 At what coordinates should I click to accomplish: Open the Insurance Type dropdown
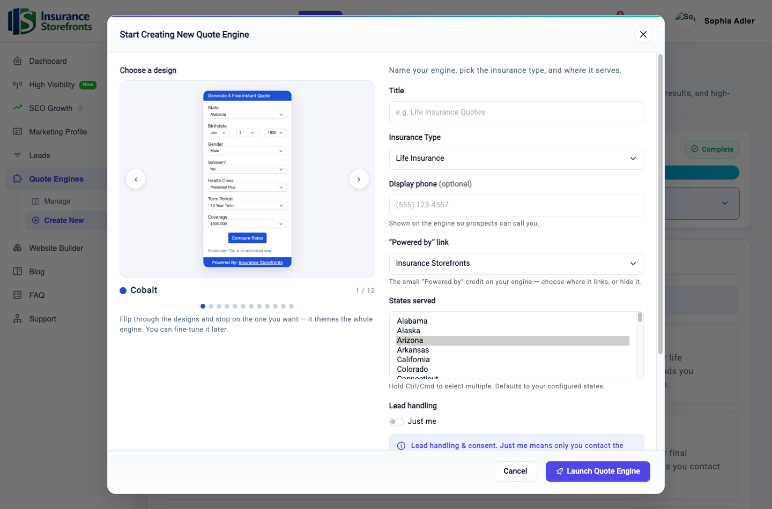point(516,159)
